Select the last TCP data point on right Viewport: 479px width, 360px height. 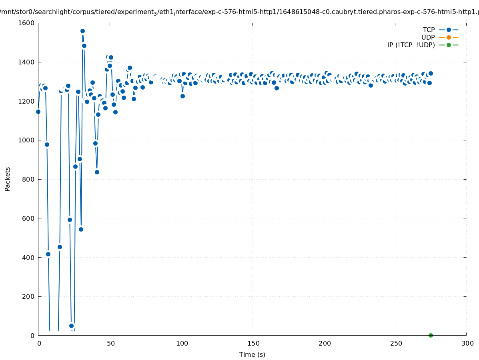coord(431,73)
